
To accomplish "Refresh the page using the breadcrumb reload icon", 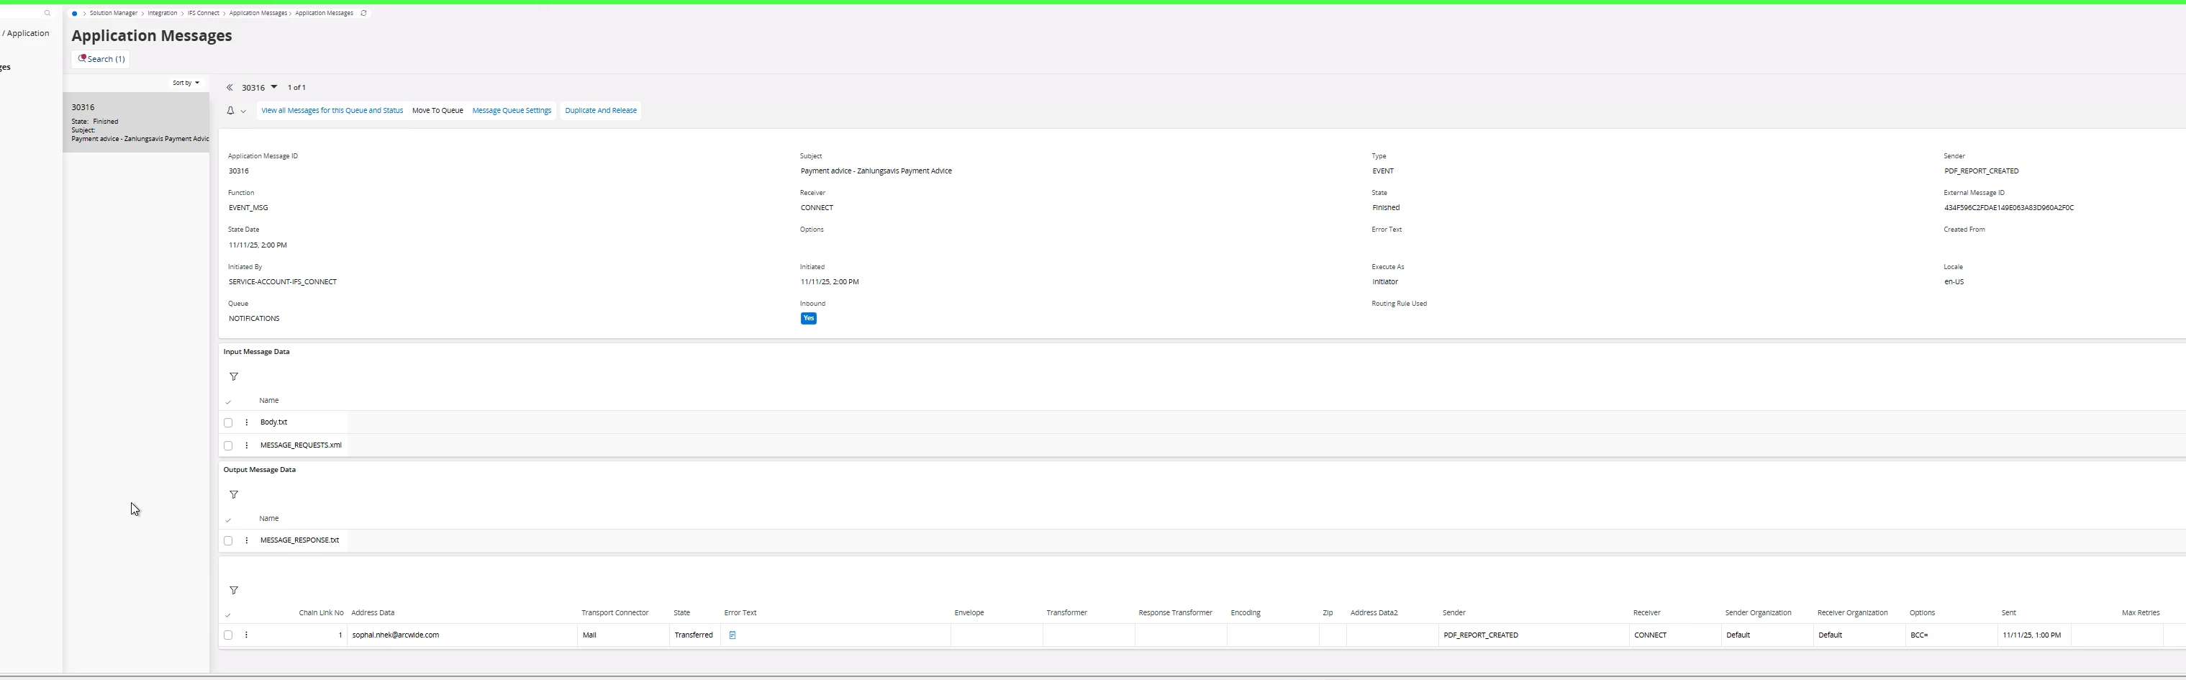I will pos(364,14).
